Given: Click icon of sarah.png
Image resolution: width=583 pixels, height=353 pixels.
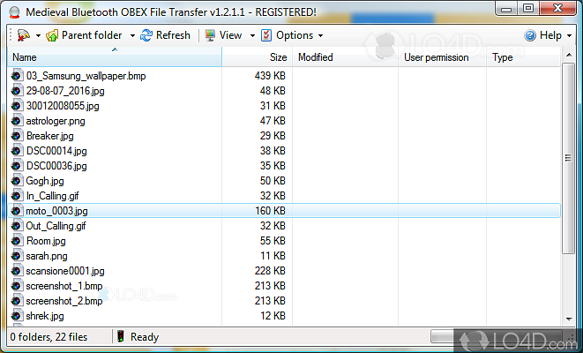Looking at the screenshot, I should 17,256.
